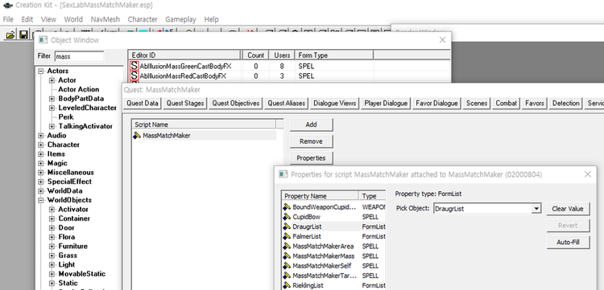Open the World menu
Image resolution: width=604 pixels, height=290 pixels.
pos(73,19)
